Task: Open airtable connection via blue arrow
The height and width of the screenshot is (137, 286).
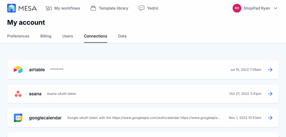Action: pos(270,70)
